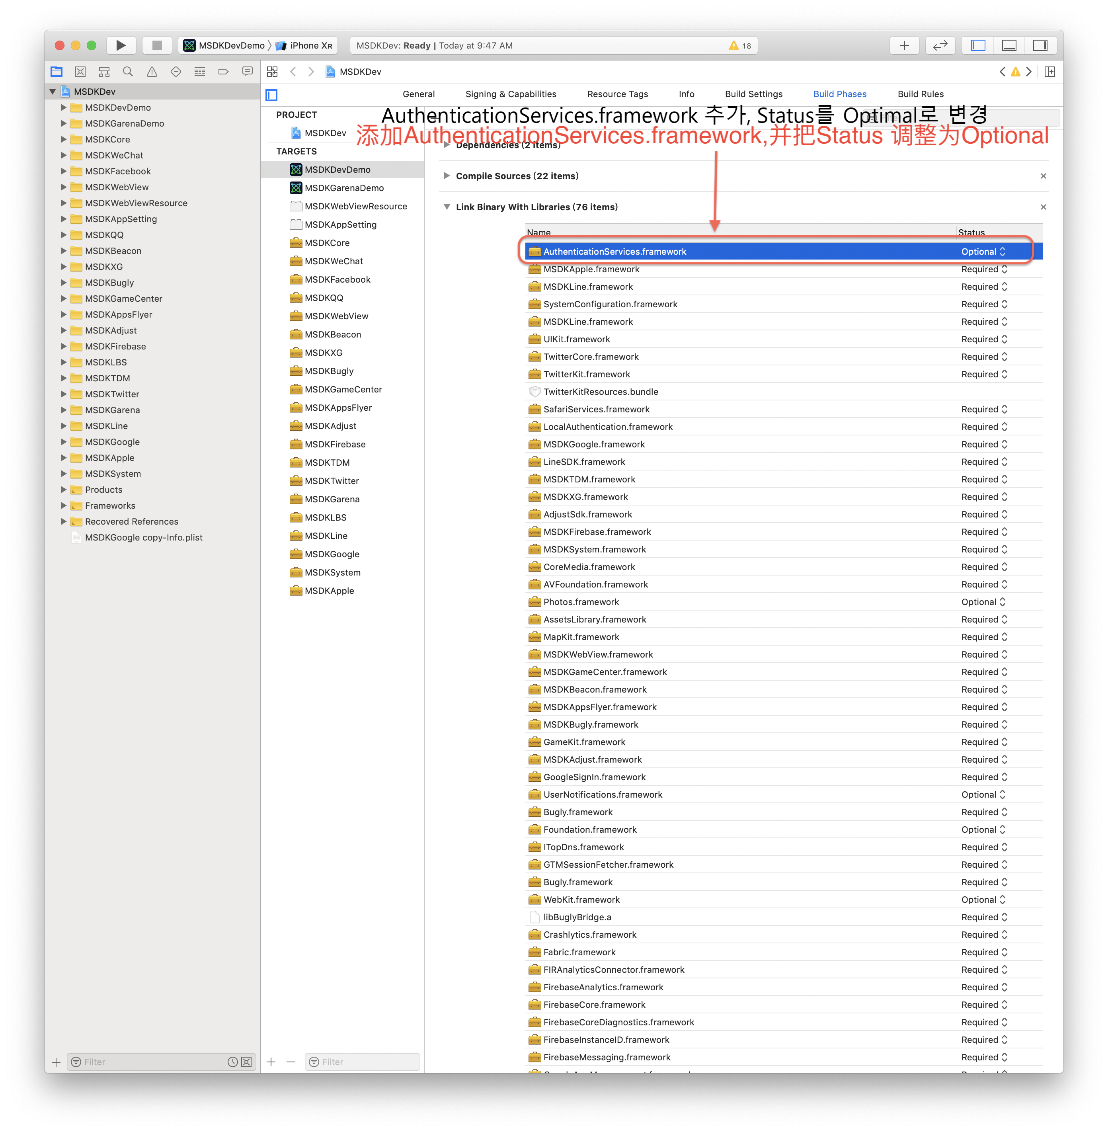Viewport: 1108px width, 1132px height.
Task: Click the Library plus button in toolbar
Action: [904, 45]
